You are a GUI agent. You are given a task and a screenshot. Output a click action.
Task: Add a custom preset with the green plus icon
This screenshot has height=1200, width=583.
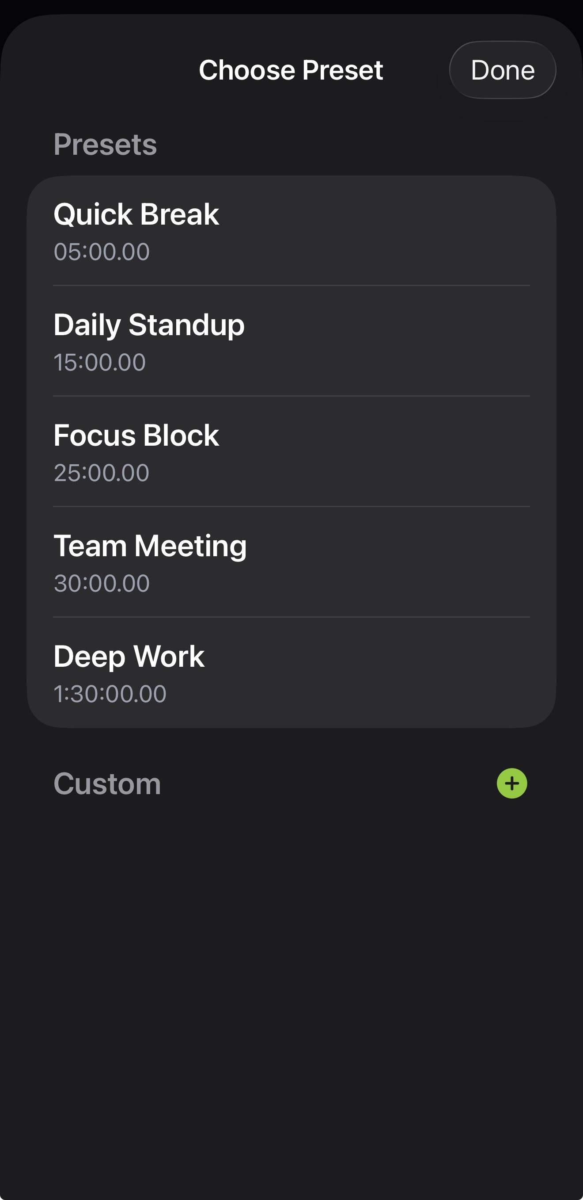pos(511,783)
